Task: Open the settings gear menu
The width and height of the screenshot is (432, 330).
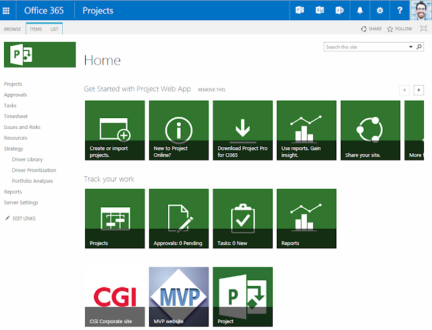Action: pyautogui.click(x=380, y=11)
